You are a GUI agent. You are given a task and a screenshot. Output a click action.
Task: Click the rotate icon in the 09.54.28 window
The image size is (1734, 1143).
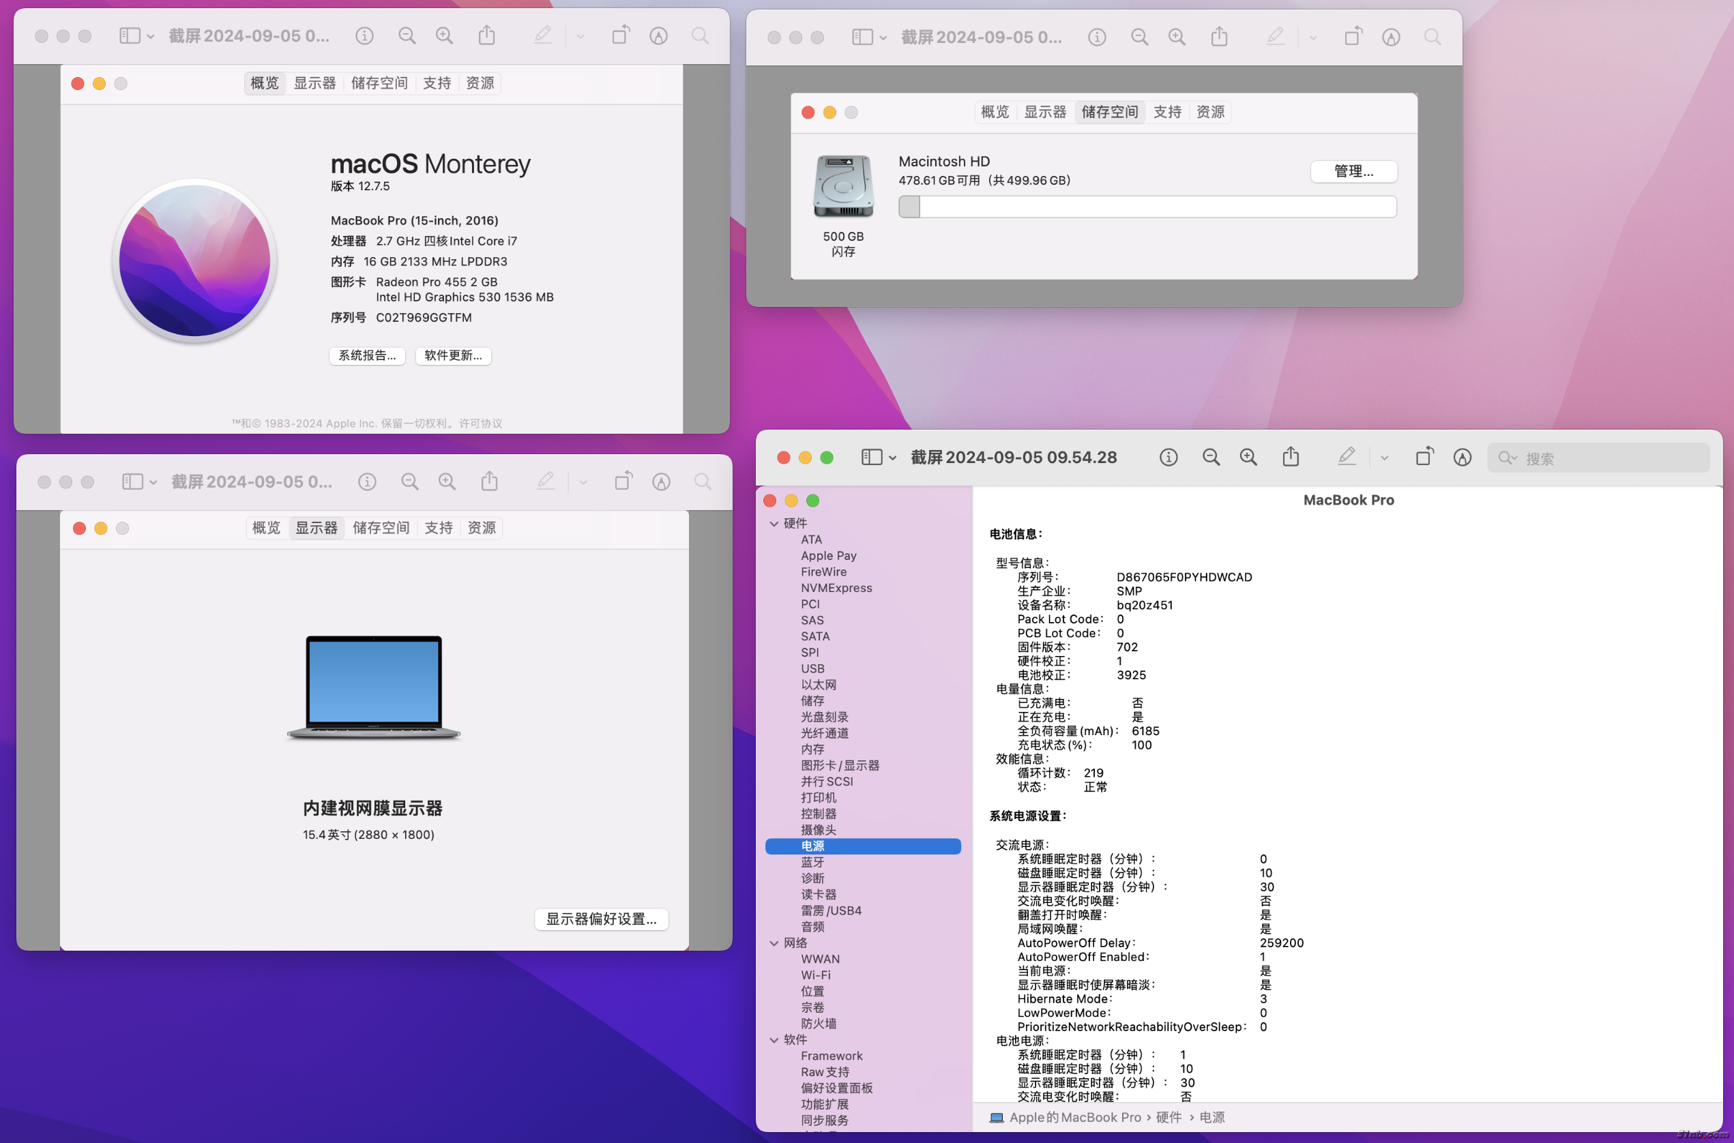click(1424, 457)
